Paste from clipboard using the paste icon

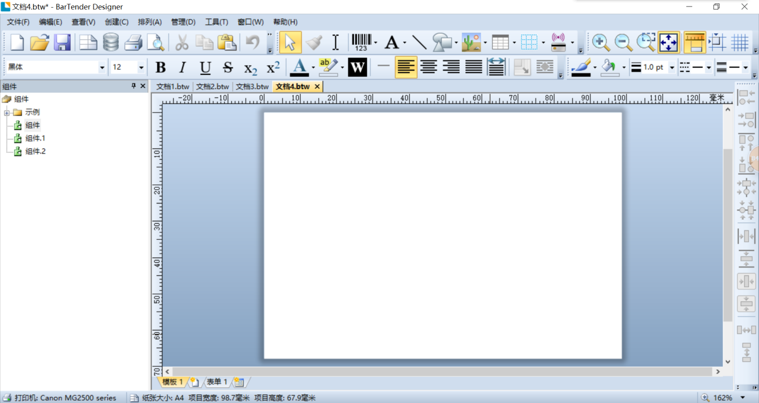point(227,42)
